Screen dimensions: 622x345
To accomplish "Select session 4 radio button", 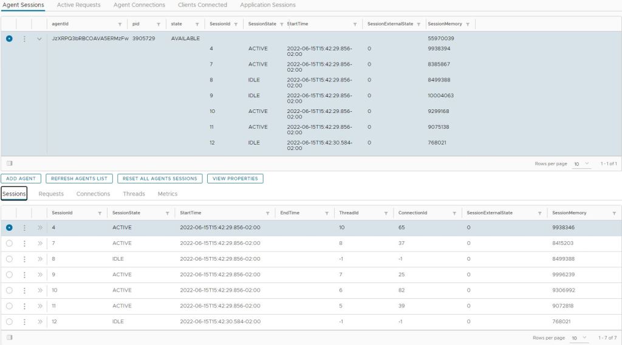I will (x=9, y=228).
